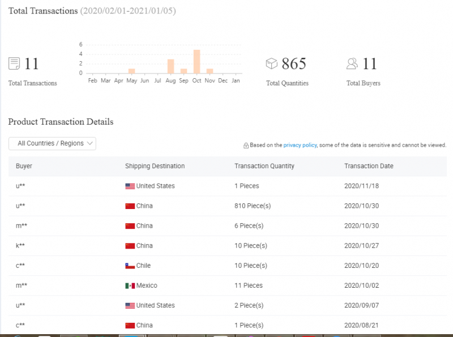This screenshot has height=337, width=453.
Task: Click the August bar in the chart
Action: coord(170,66)
